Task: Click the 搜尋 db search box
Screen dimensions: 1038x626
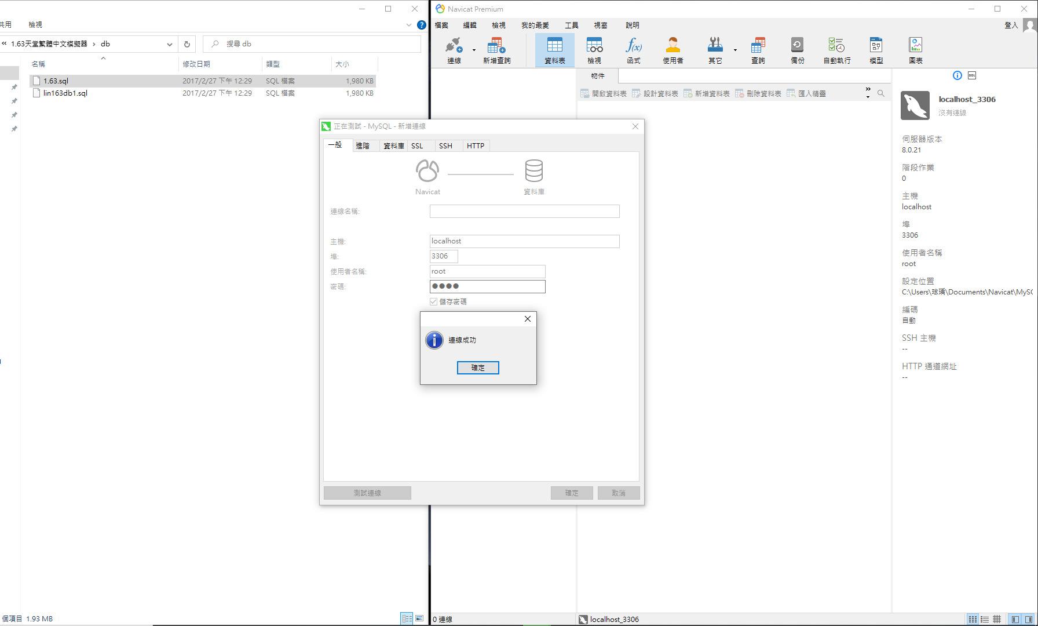Action: click(x=312, y=44)
